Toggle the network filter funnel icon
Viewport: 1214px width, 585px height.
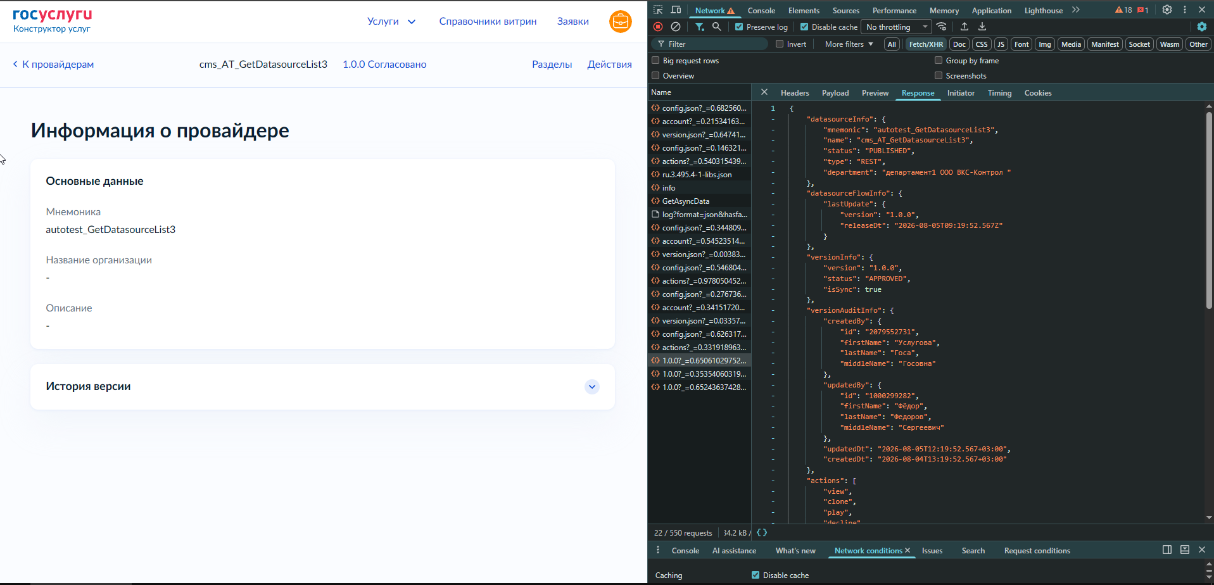pos(699,27)
